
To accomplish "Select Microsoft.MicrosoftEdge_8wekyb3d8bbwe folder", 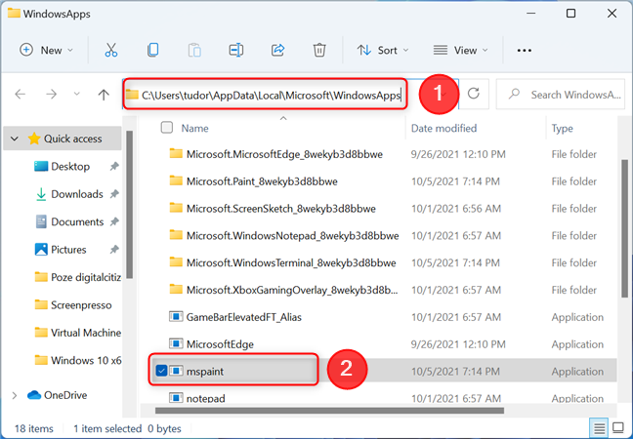I will click(284, 154).
